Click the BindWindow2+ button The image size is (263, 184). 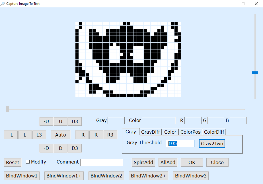[149, 176]
